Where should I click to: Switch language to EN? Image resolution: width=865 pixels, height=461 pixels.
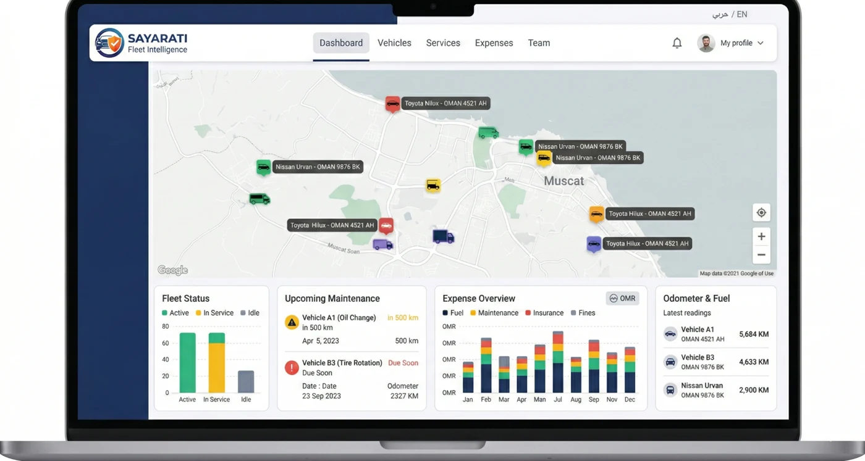pos(742,14)
